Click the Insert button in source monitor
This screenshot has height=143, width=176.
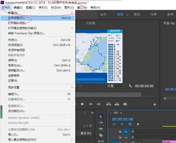108,104
